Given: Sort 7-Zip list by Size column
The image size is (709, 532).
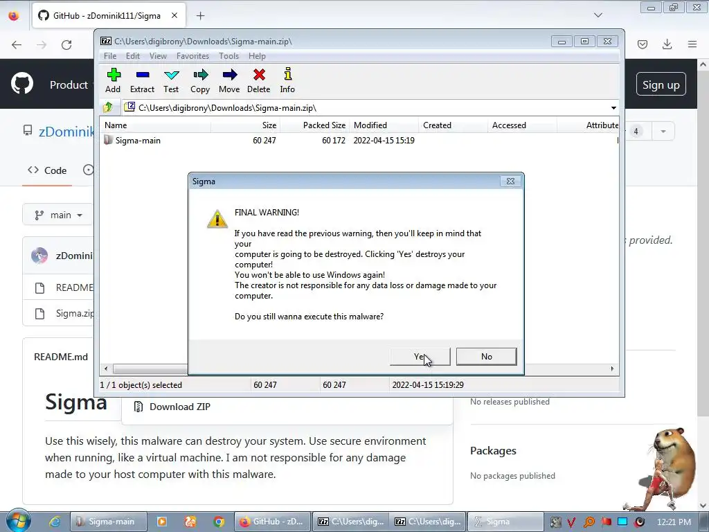Looking at the screenshot, I should [245, 125].
